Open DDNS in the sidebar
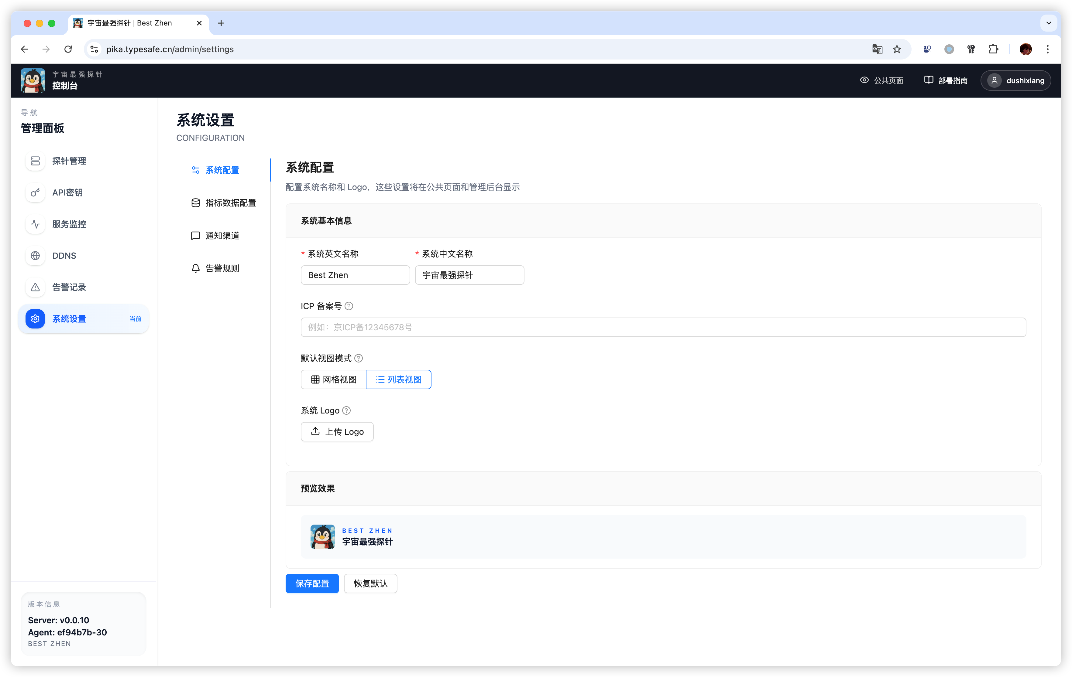The image size is (1072, 677). click(x=83, y=256)
